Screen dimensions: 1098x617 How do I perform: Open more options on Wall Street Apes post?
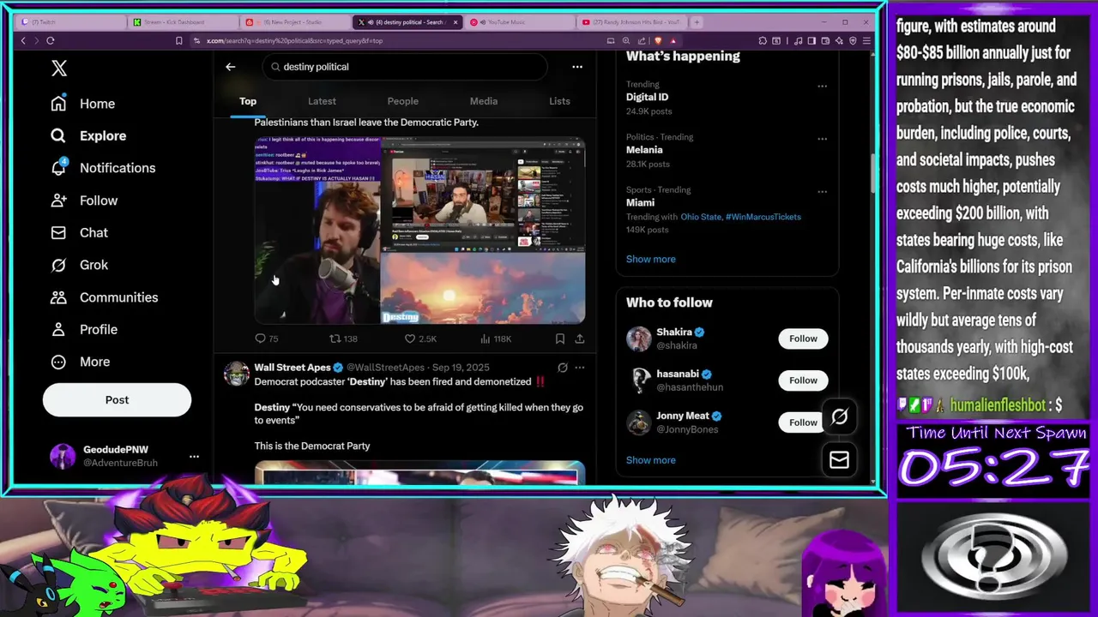[580, 368]
